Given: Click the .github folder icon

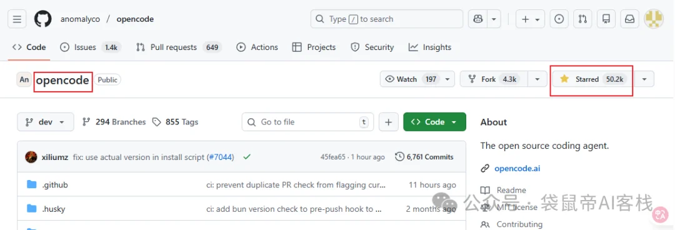Looking at the screenshot, I should pyautogui.click(x=31, y=185).
